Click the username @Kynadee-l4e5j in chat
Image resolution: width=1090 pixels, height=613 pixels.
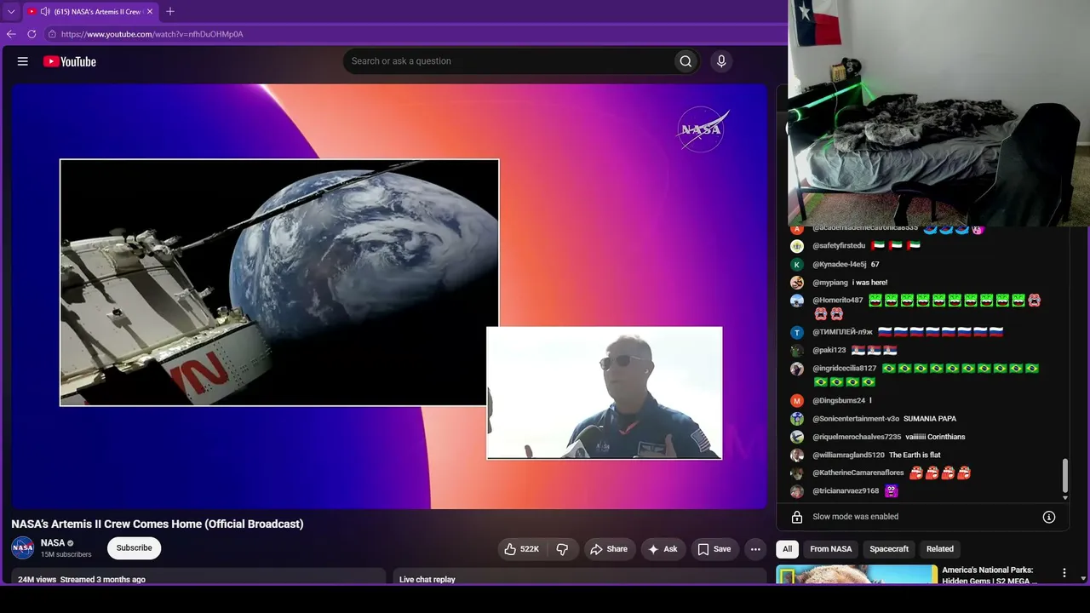click(840, 265)
